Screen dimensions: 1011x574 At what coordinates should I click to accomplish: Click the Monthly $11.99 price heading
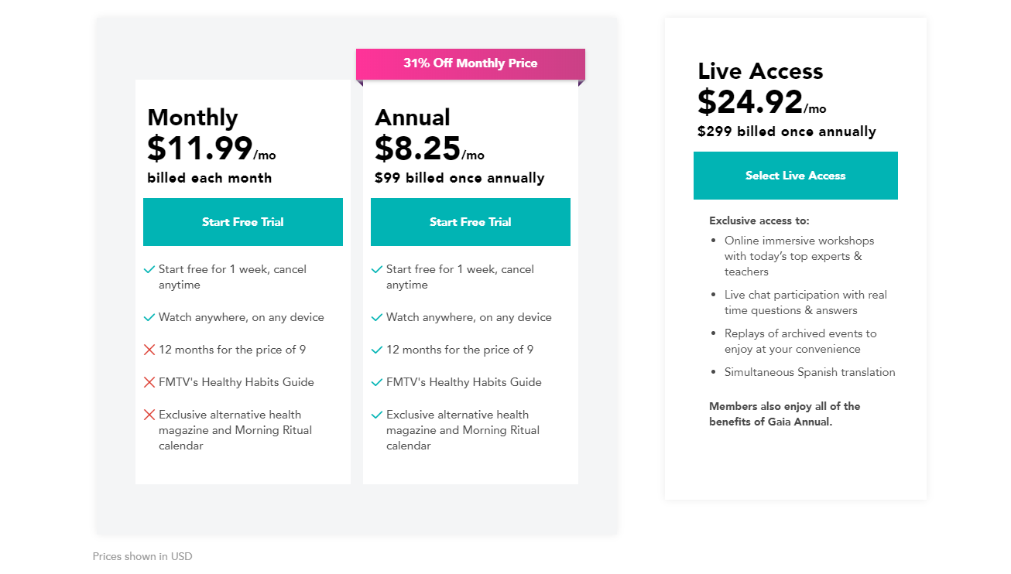point(211,149)
